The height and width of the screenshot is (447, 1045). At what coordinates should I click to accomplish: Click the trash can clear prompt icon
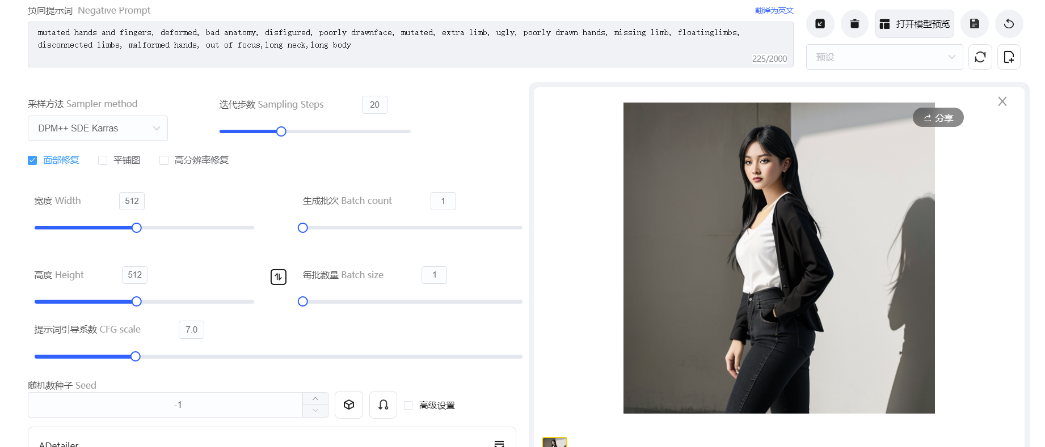pyautogui.click(x=854, y=24)
